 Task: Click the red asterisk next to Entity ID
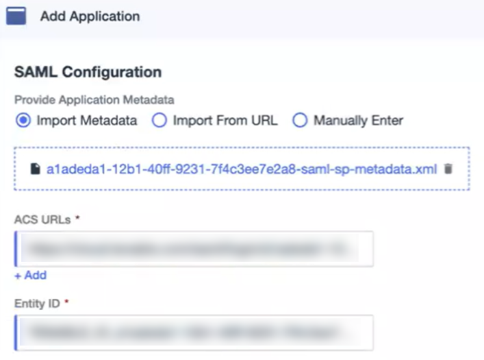coord(66,302)
